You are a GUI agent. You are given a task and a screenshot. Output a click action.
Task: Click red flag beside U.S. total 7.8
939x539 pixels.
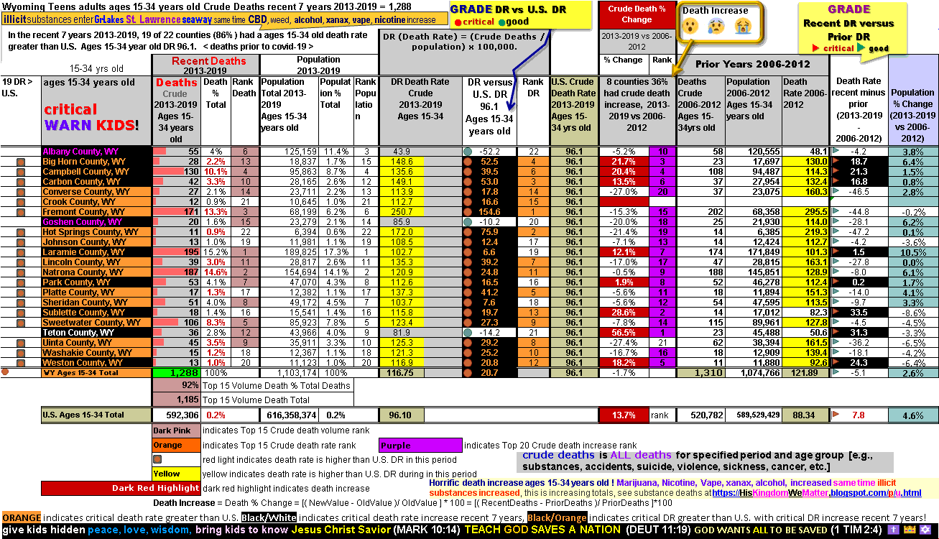[836, 415]
